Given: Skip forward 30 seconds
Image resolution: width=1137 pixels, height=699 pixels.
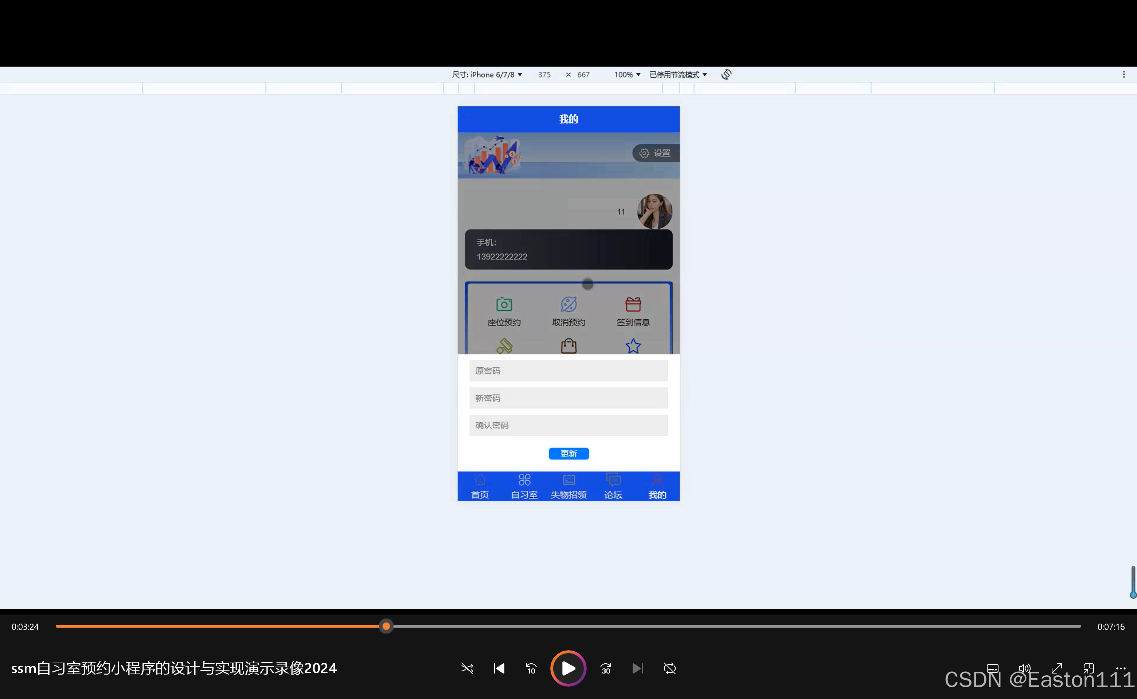Looking at the screenshot, I should click(x=605, y=668).
